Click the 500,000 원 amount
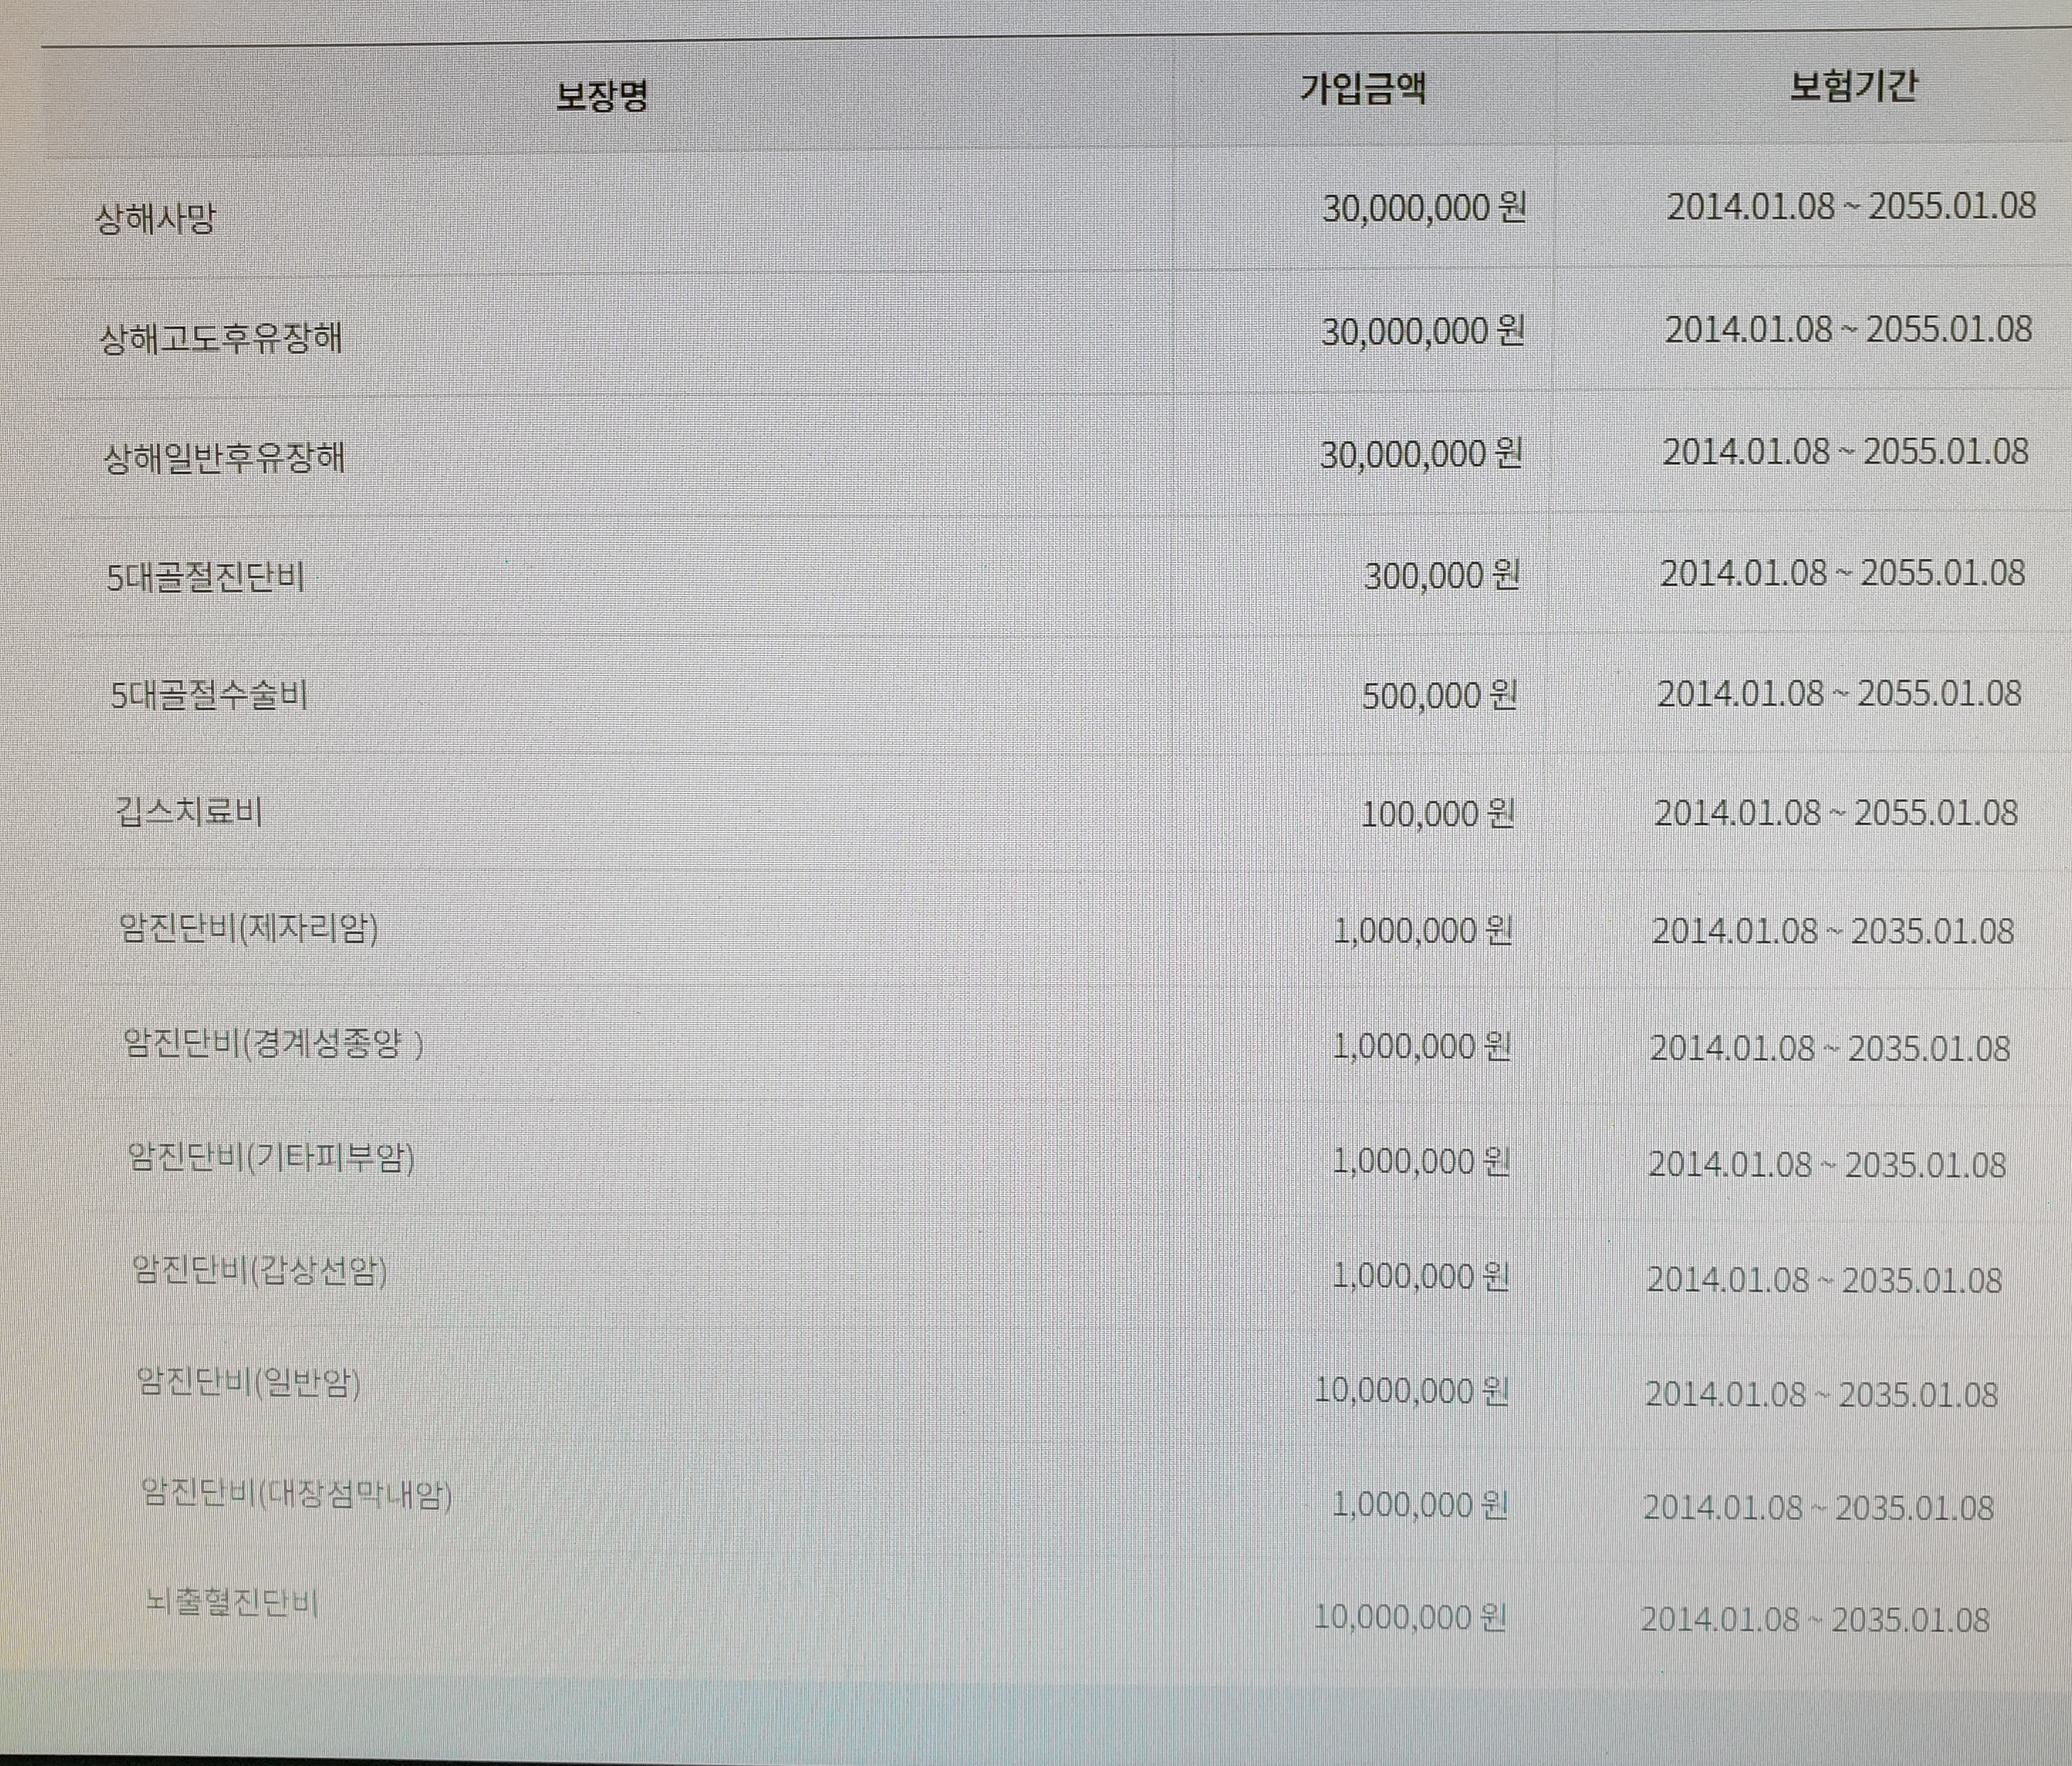The height and width of the screenshot is (1766, 2072). pos(1439,695)
